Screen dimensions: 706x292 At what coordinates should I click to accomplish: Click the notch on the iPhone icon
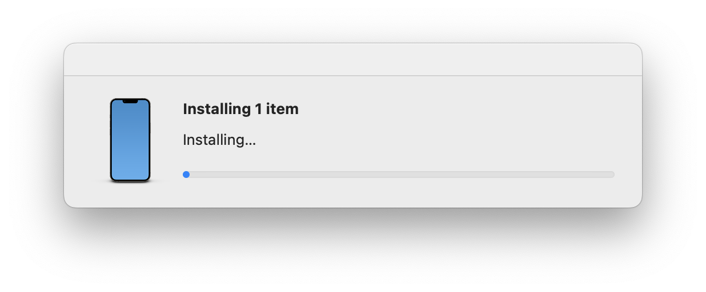point(130,101)
